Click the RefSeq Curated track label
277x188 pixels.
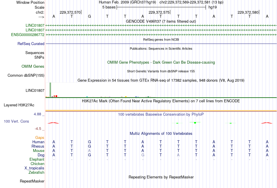pos(31,44)
